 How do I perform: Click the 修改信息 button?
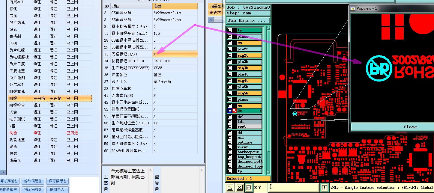(33, 181)
